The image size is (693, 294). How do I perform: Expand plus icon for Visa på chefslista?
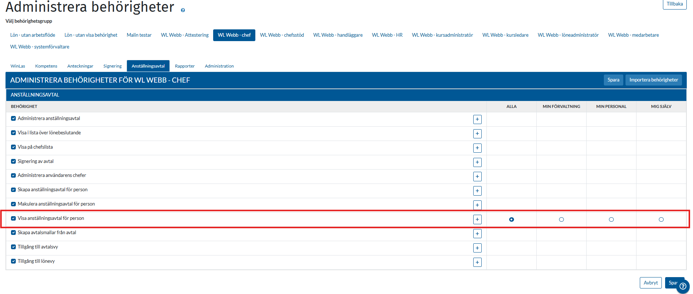(x=477, y=148)
